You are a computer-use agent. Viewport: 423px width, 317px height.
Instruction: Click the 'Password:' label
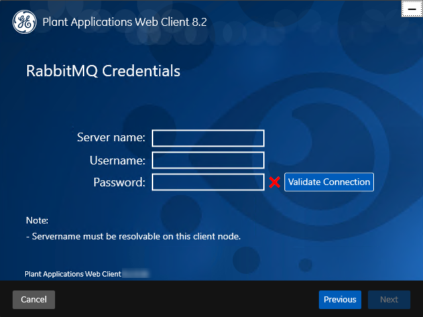(119, 182)
